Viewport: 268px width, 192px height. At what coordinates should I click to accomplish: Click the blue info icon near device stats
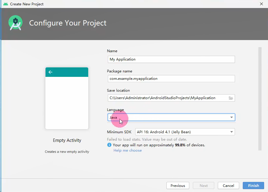pyautogui.click(x=109, y=145)
